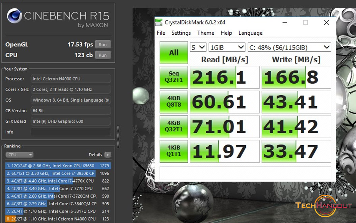Open the File menu in CrystalDiskMark
The width and height of the screenshot is (356, 223).
pyautogui.click(x=161, y=33)
